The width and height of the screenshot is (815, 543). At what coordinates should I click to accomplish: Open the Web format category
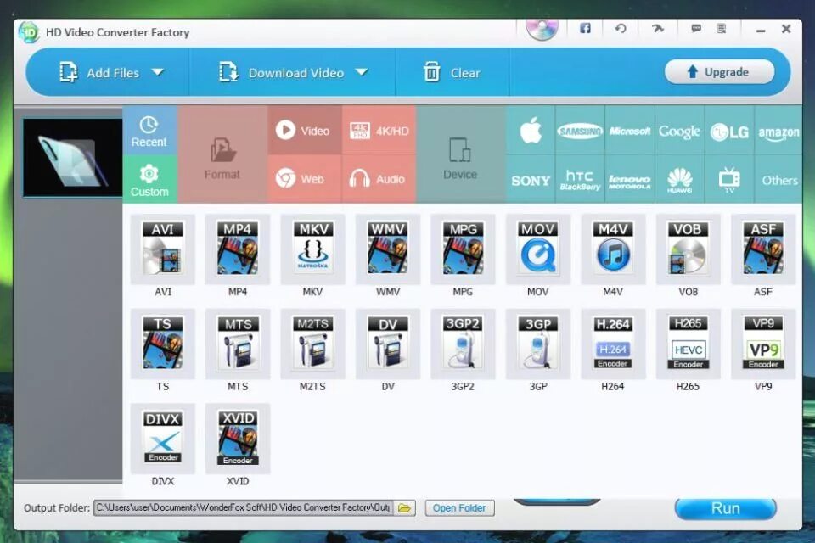(x=305, y=179)
